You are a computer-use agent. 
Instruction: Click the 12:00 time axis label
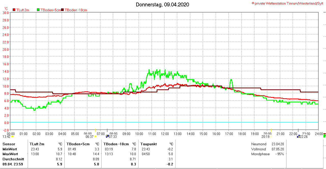click(165, 134)
